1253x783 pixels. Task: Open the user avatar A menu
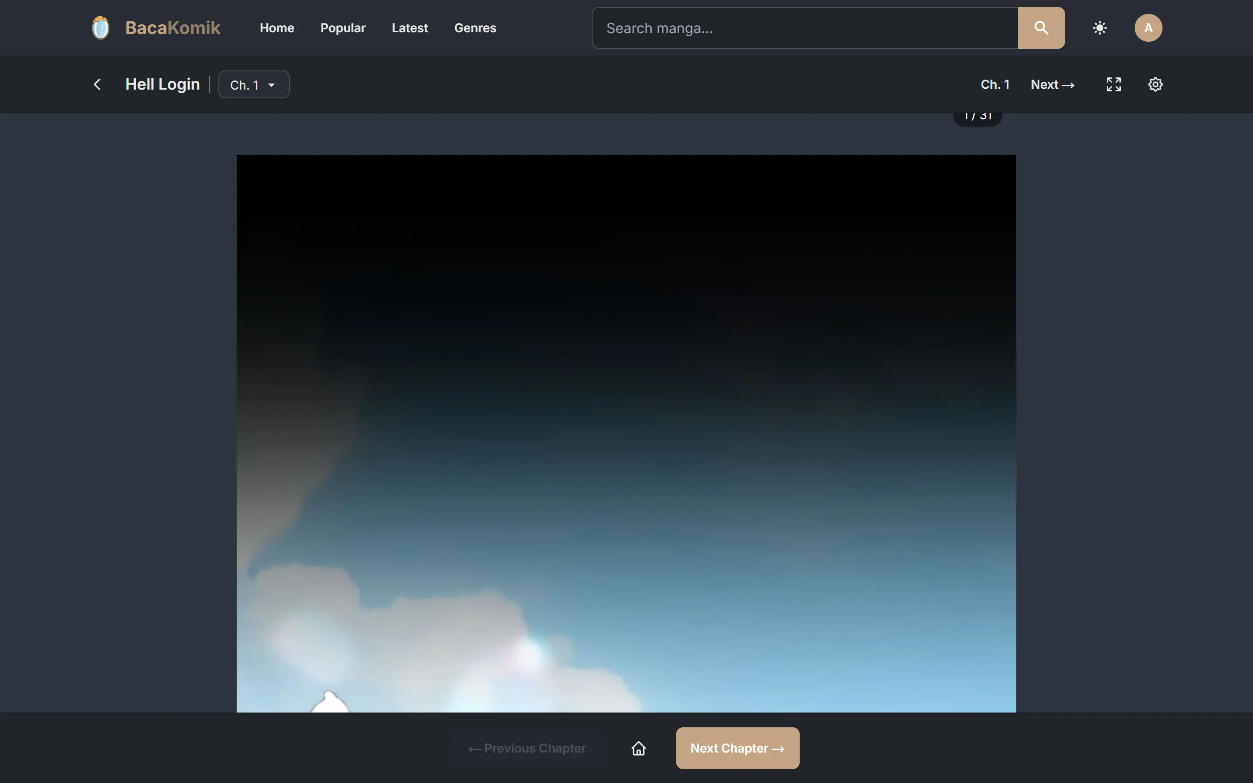click(x=1149, y=28)
